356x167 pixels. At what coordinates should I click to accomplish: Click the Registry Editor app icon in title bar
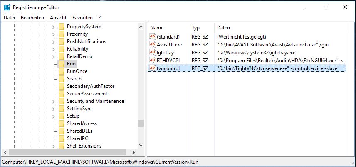tap(7, 7)
